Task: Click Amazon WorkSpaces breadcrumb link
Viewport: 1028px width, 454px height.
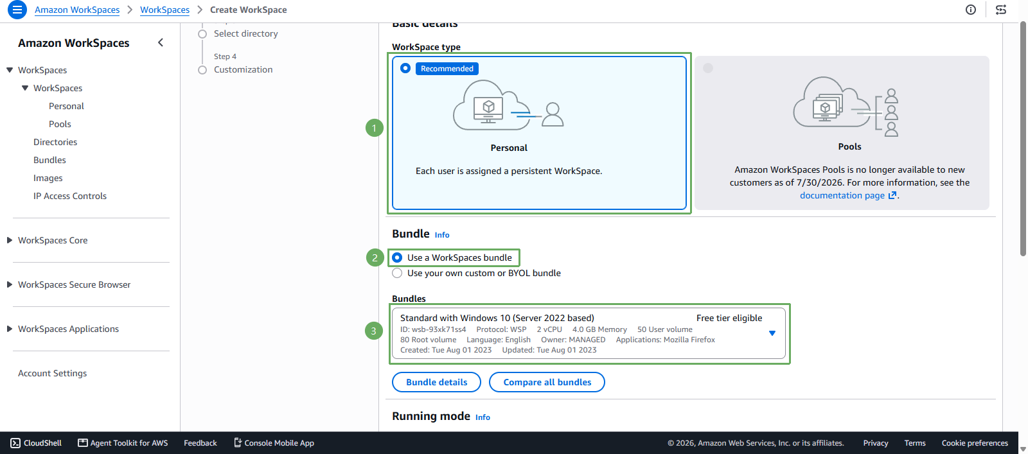Action: (77, 10)
